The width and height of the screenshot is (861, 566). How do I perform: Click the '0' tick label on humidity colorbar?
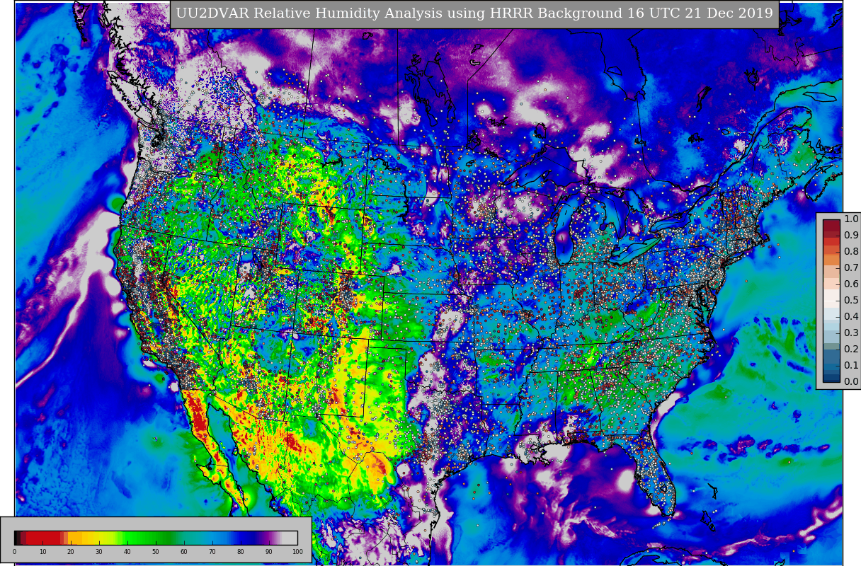coord(14,552)
